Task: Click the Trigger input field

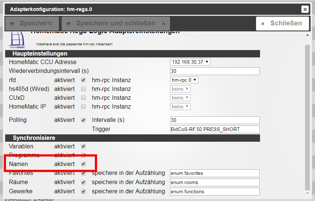Action: pos(215,129)
